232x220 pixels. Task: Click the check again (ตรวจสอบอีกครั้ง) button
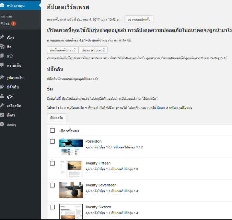tap(139, 20)
